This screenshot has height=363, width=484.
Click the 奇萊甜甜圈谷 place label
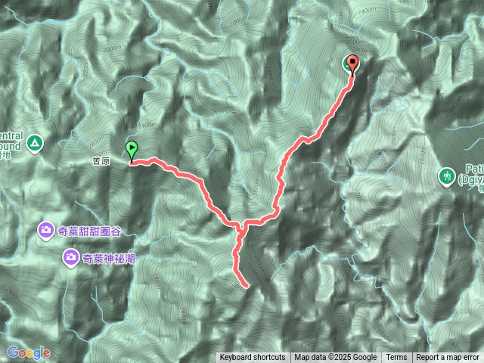coord(89,231)
